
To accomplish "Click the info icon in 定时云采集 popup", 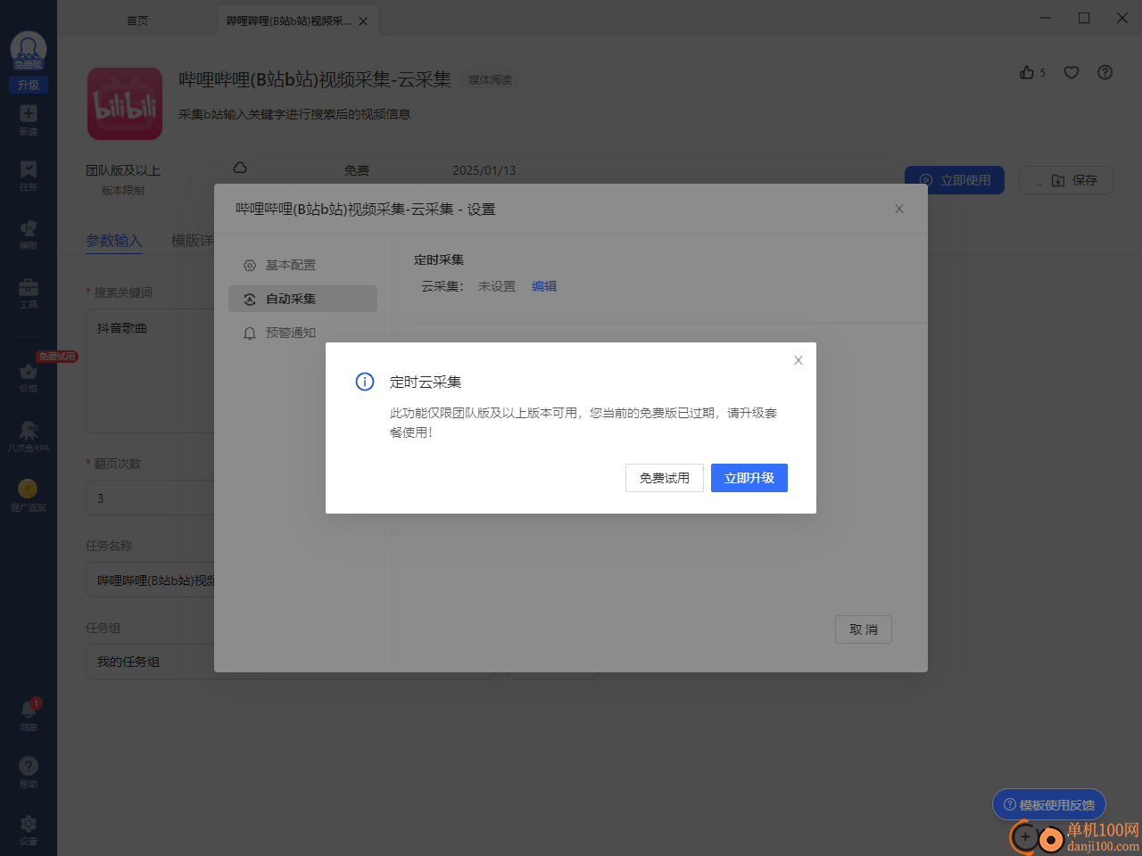I will point(365,382).
